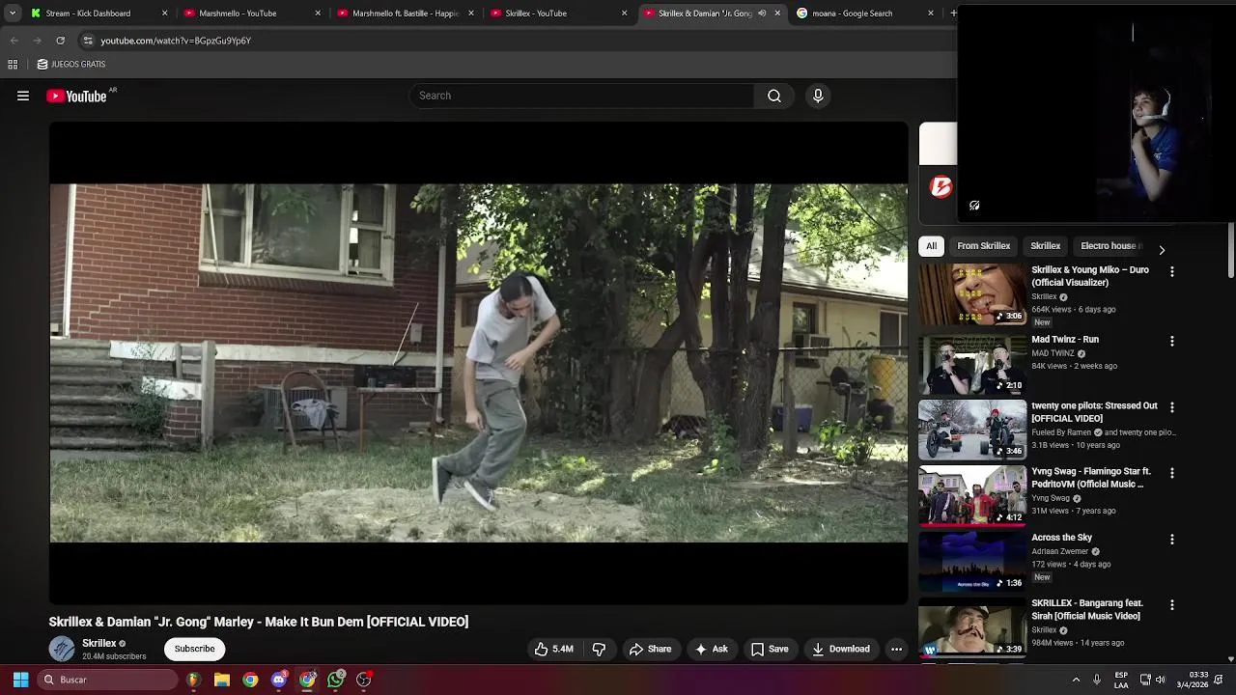
Task: Open JUEGOS GRATIS bookmark
Action: coord(71,65)
